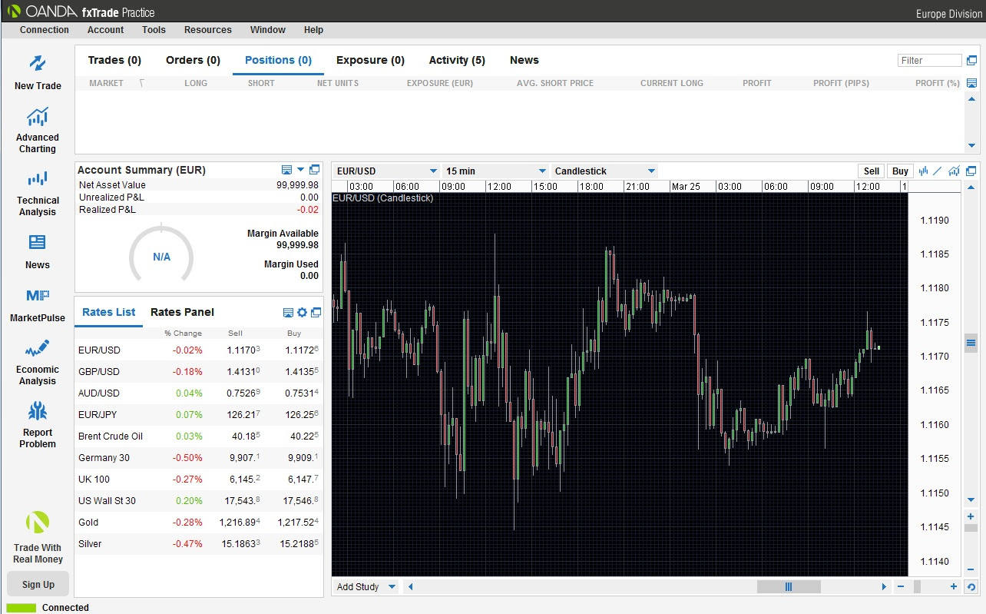Pop out the Account Summary panel

tap(314, 170)
